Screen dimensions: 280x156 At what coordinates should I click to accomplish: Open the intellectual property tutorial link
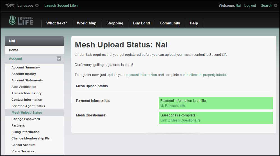pos(206,75)
